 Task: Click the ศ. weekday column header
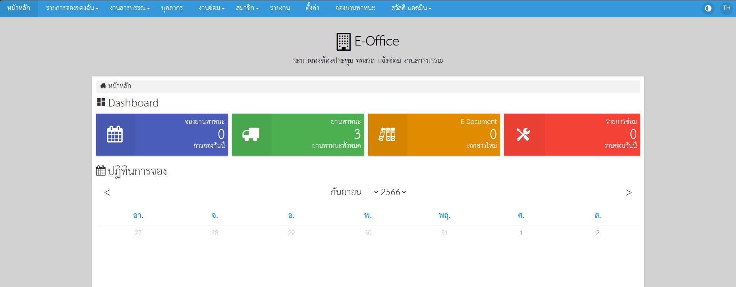[521, 216]
